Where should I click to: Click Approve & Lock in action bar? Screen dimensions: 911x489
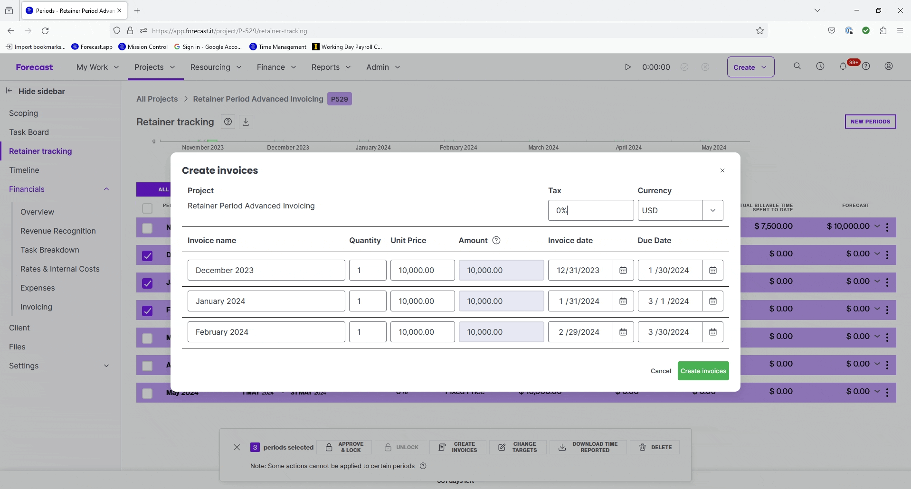click(344, 447)
